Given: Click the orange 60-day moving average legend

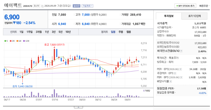Looking at the screenshot, I should (x=19, y=41).
